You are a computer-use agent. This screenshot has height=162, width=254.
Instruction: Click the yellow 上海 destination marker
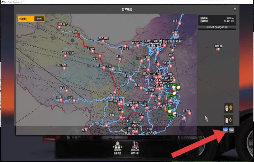[178, 88]
